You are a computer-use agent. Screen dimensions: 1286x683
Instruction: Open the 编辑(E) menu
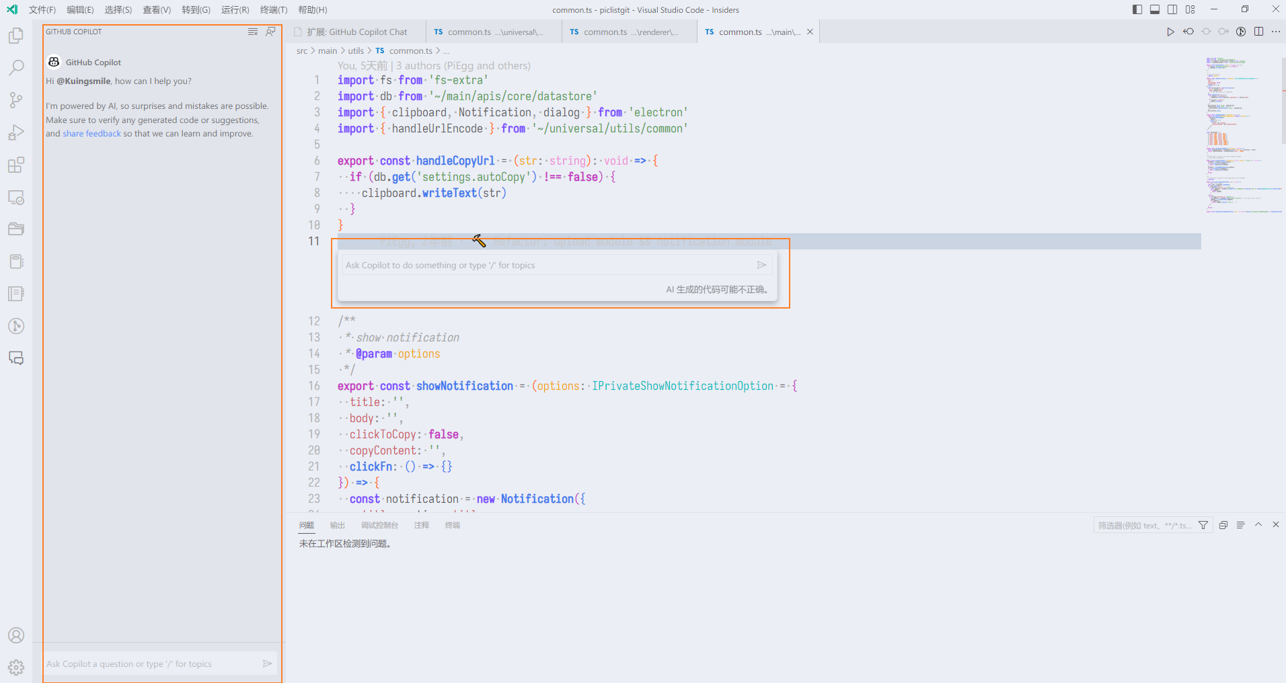(80, 9)
